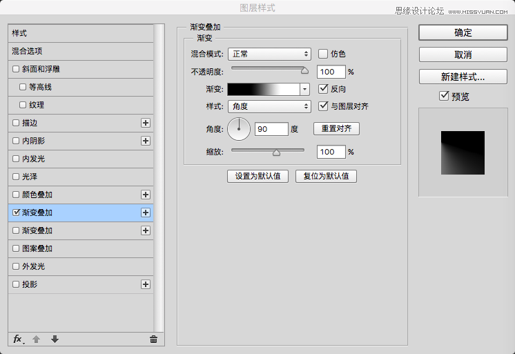Uncheck the highlighted 渐变叠加 checkbox
The width and height of the screenshot is (515, 354).
pos(16,213)
